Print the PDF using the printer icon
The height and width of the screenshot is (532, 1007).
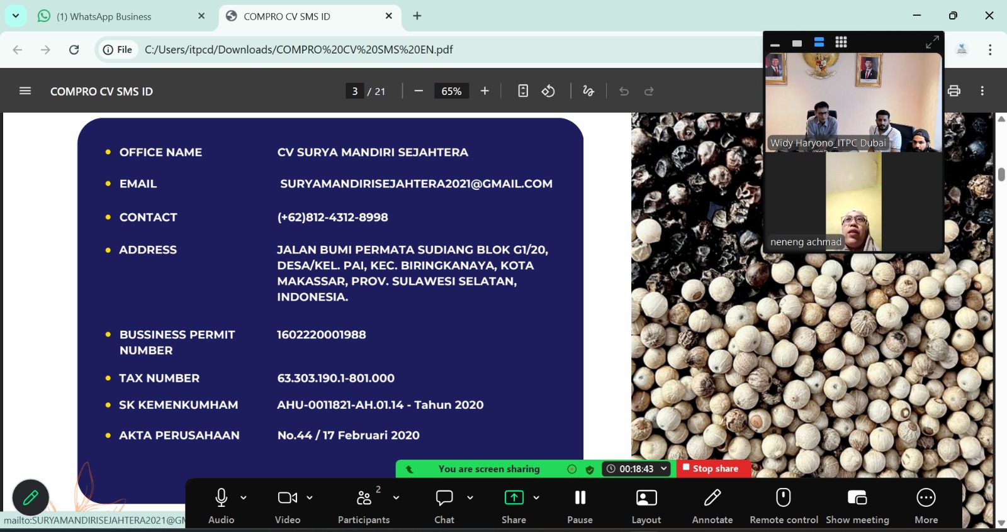click(x=954, y=91)
